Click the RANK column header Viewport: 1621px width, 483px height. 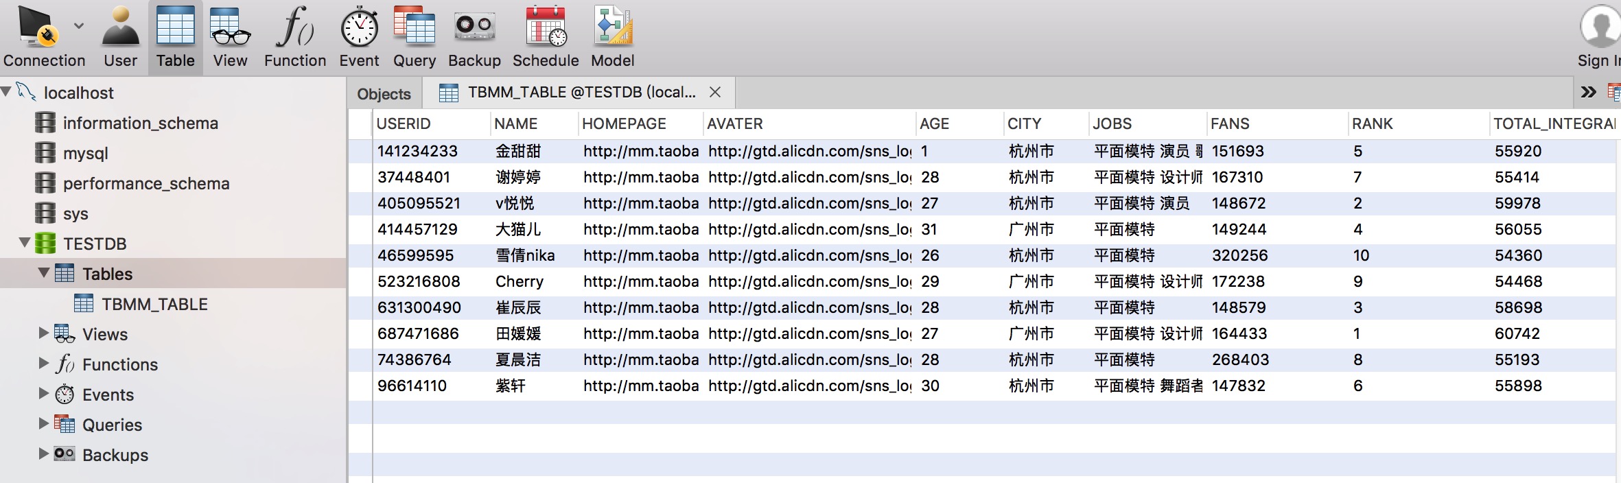click(x=1419, y=123)
